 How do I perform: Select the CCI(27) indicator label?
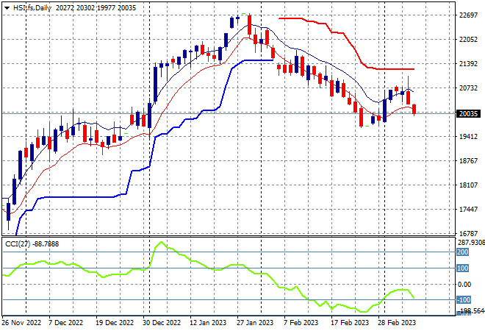[x=18, y=244]
